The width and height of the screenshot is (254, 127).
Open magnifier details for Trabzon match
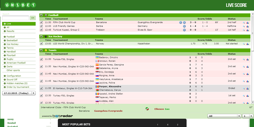click(x=244, y=30)
